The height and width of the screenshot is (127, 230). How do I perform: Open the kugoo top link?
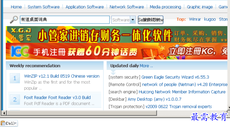tap(210, 19)
